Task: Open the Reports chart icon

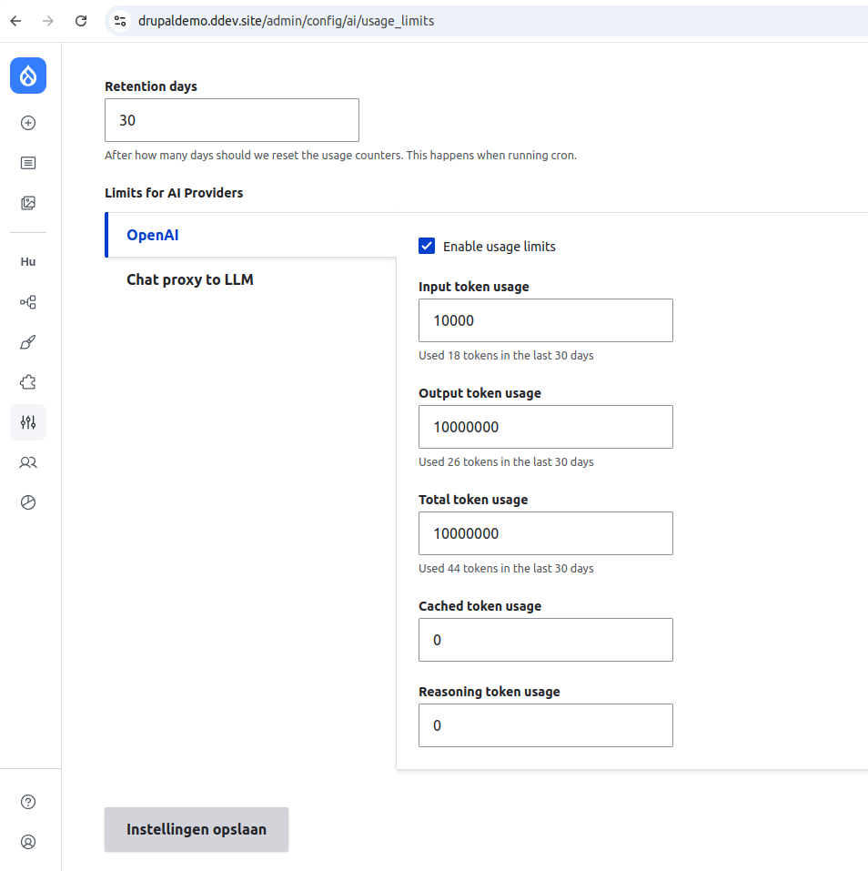Action: 28,502
